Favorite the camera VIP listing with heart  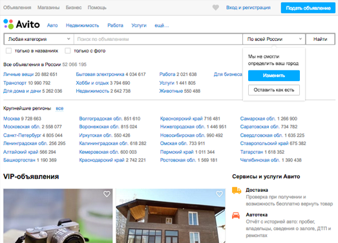tap(107, 194)
